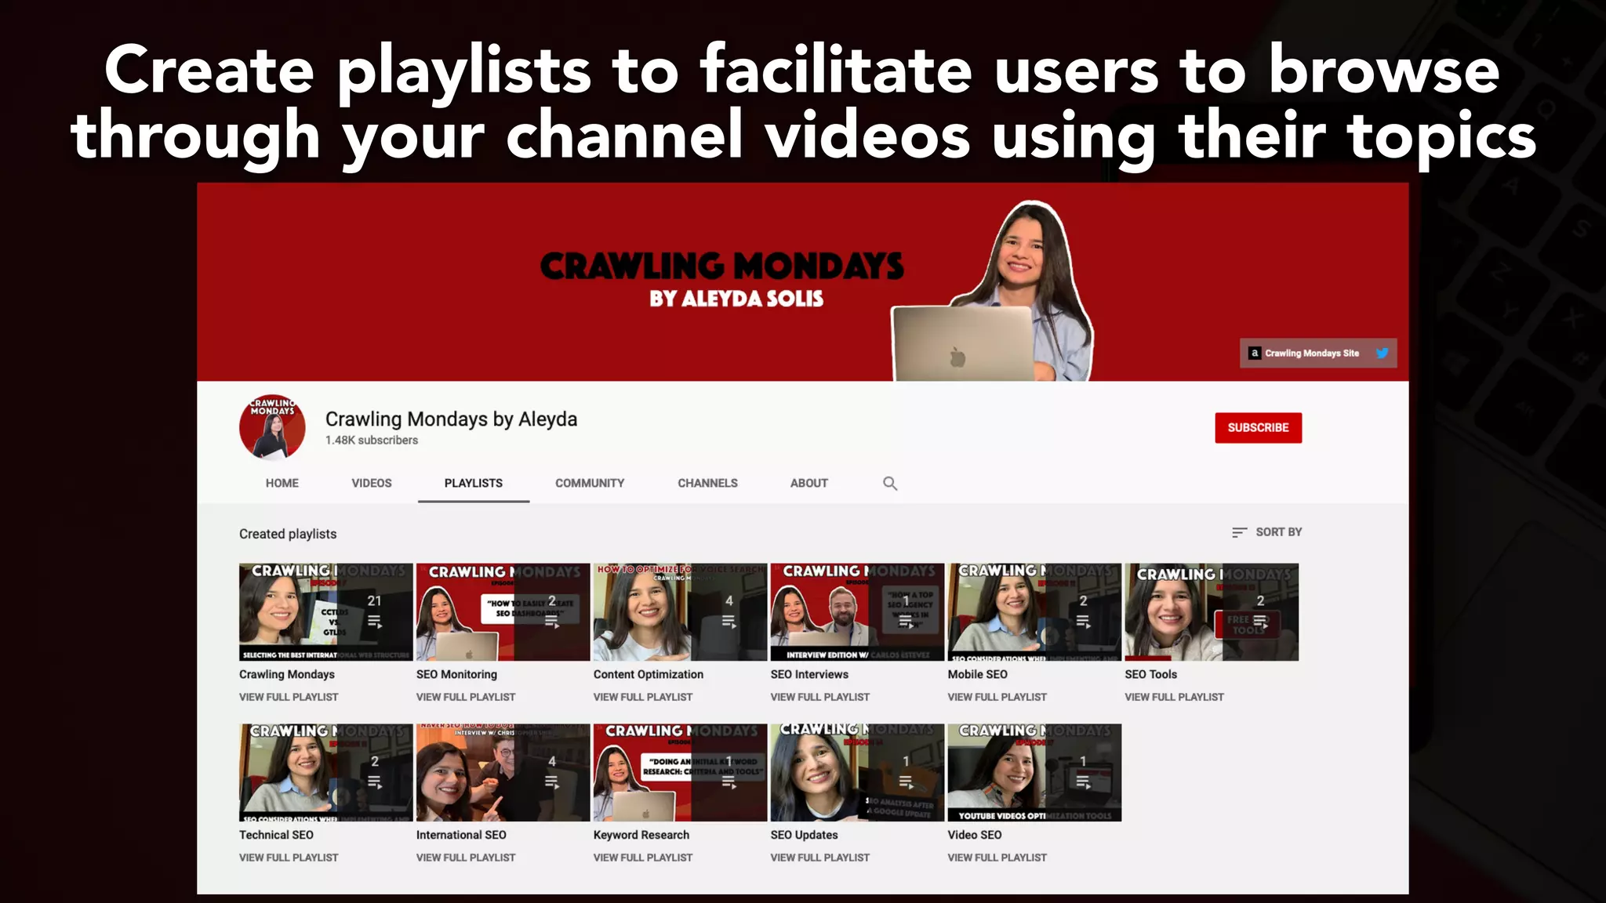1606x903 pixels.
Task: Click the Content Optimization playlist title
Action: pos(649,674)
